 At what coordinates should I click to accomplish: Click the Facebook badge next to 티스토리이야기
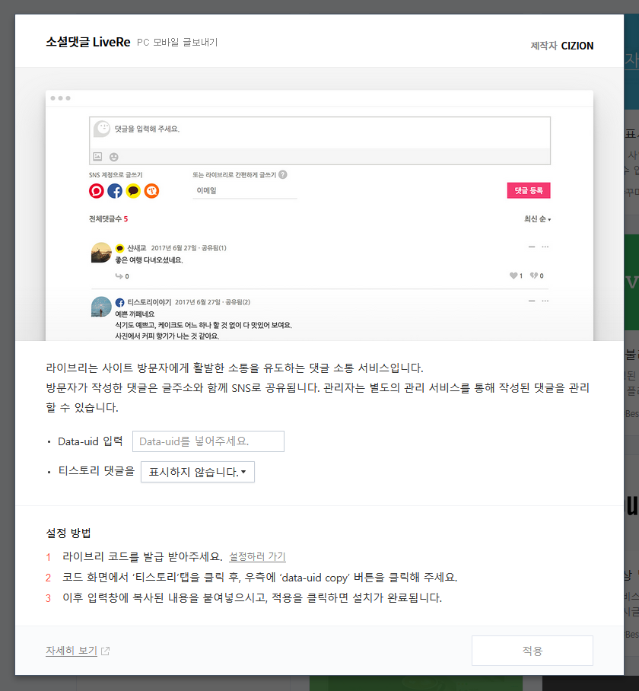point(119,302)
